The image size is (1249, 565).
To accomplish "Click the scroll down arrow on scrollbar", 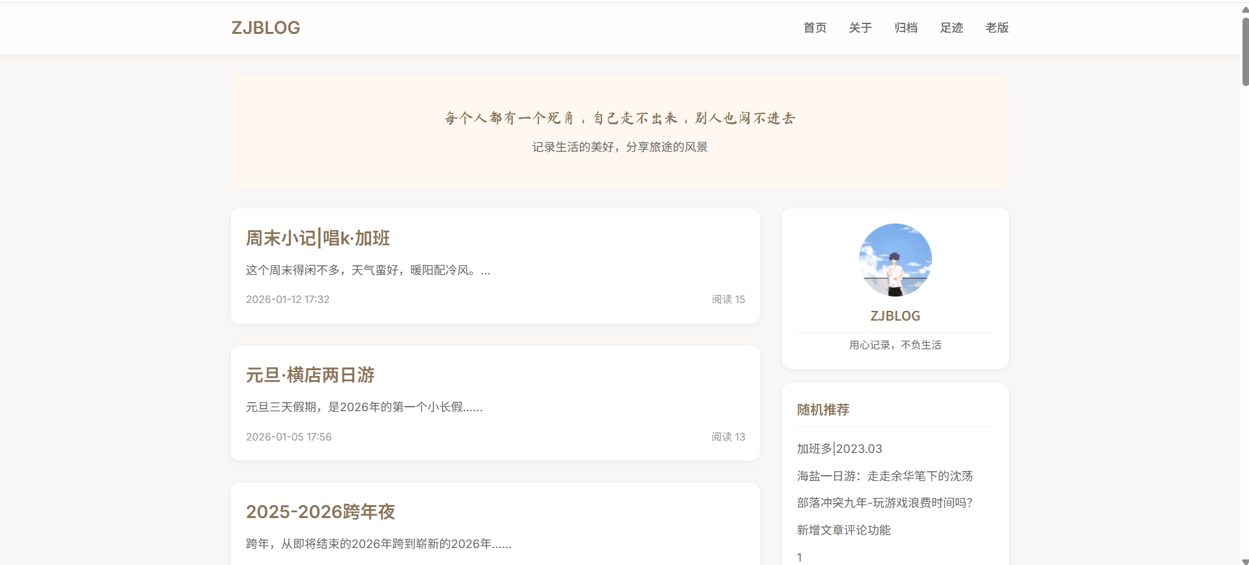I will pyautogui.click(x=1244, y=560).
